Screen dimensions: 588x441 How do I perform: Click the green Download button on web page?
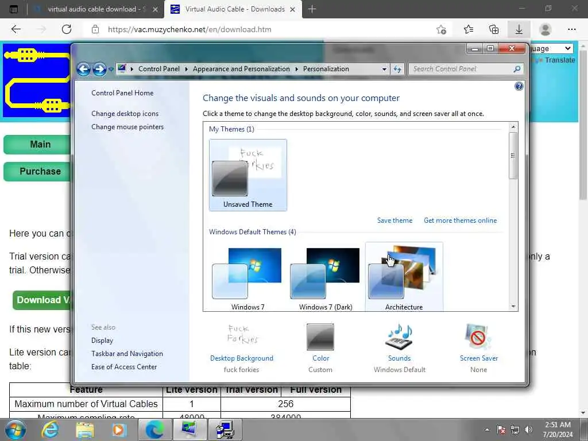pos(42,300)
